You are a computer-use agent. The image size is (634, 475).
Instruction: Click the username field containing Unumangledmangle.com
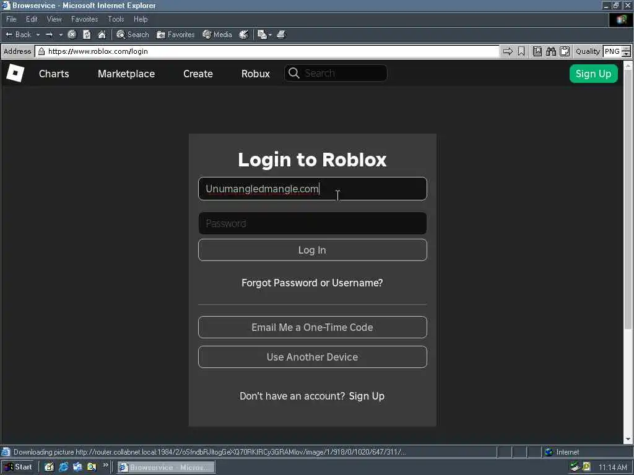point(313,189)
